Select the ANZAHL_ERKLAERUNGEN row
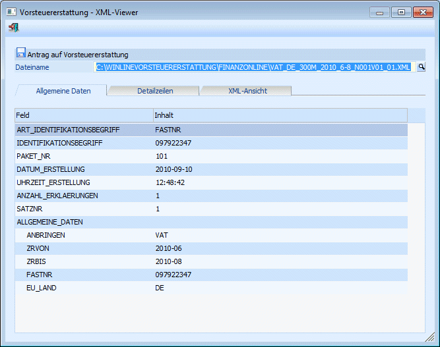 point(57,196)
